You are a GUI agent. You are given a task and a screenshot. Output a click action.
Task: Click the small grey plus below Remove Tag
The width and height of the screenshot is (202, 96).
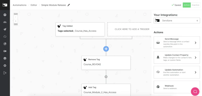pos(106,77)
